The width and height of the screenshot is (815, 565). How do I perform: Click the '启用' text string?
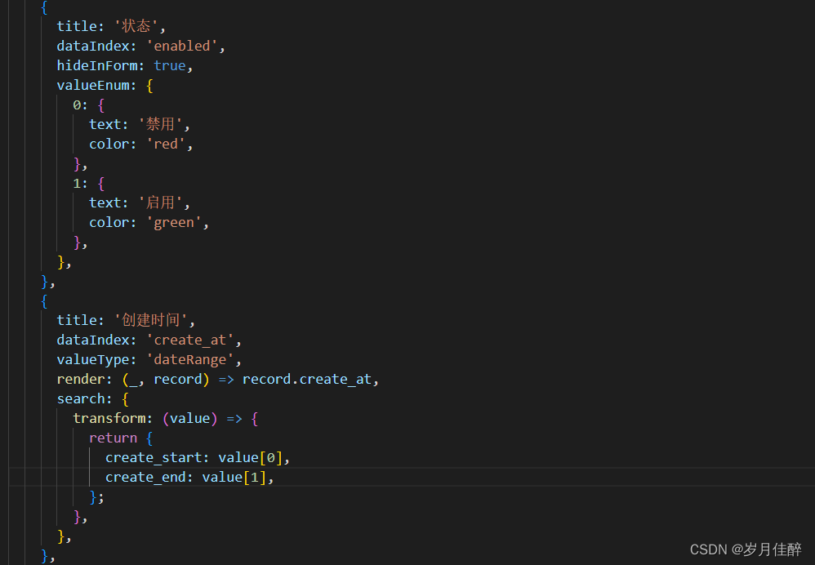(x=160, y=202)
